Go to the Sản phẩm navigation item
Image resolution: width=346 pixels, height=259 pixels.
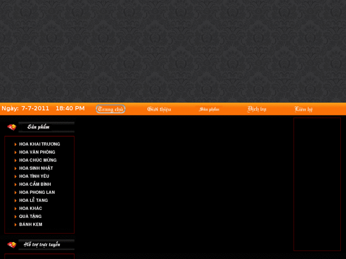point(209,109)
